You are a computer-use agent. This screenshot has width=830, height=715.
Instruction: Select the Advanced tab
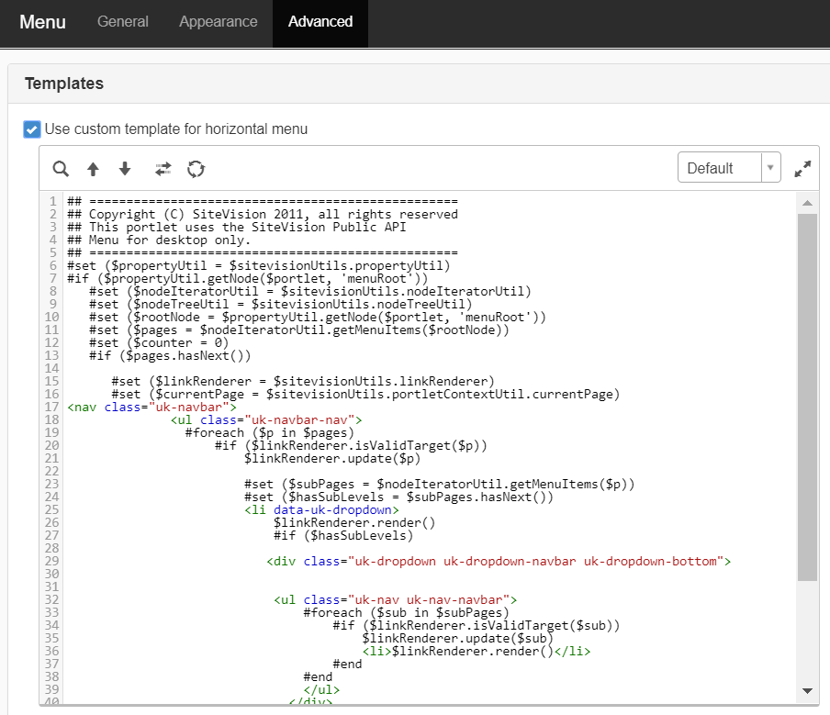[x=320, y=22]
